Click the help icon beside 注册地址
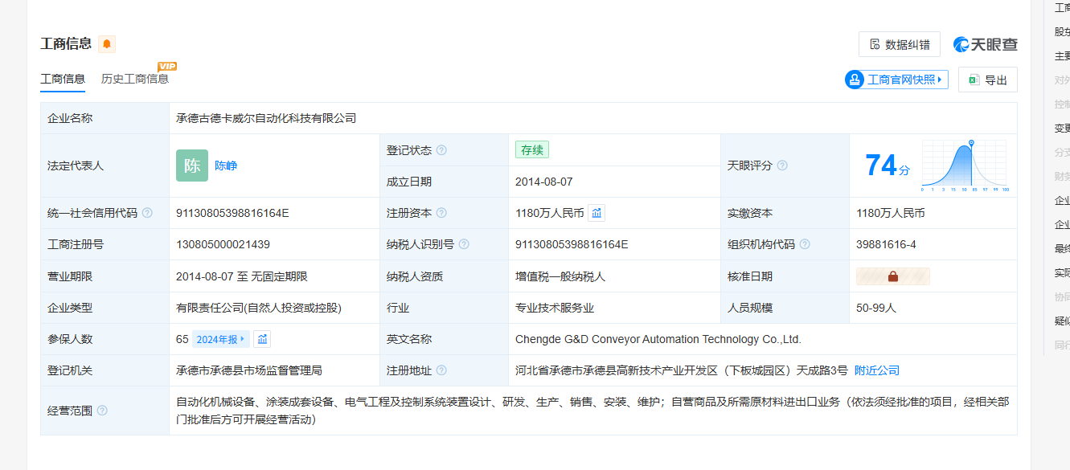This screenshot has height=470, width=1070. [x=441, y=370]
